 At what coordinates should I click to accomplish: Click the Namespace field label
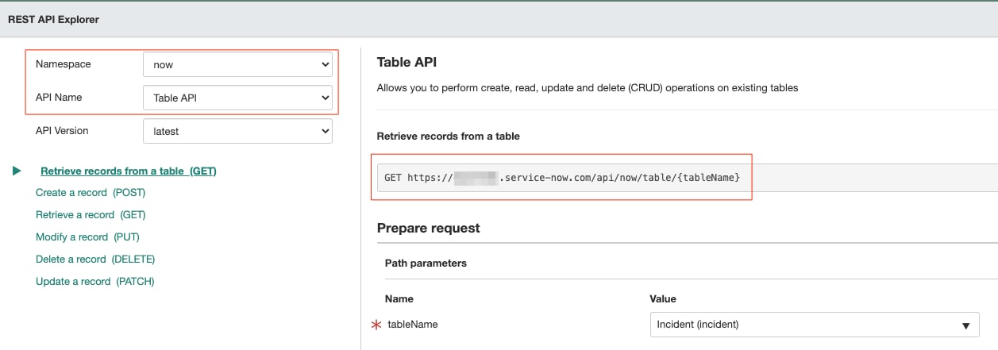(x=64, y=64)
